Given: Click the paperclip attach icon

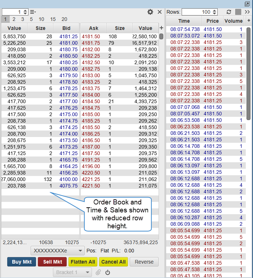Looking at the screenshot, I should (98, 272).
